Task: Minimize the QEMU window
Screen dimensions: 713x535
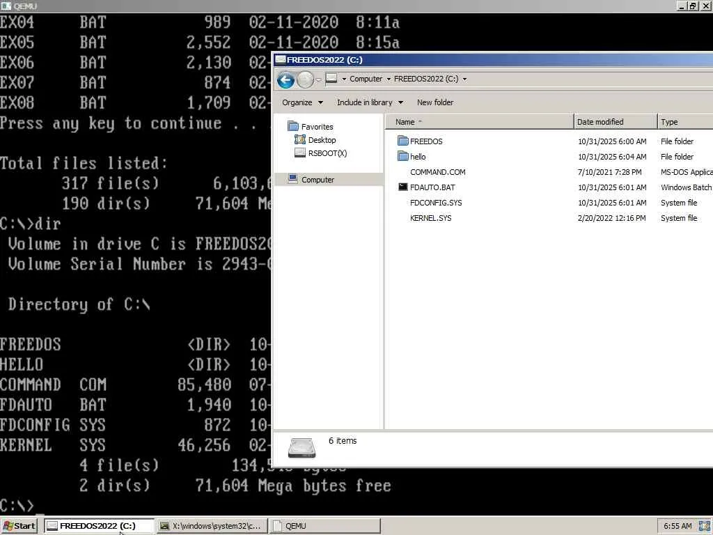Action: point(682,6)
